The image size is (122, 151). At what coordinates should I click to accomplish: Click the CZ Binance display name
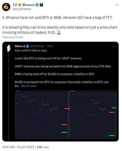24,5
